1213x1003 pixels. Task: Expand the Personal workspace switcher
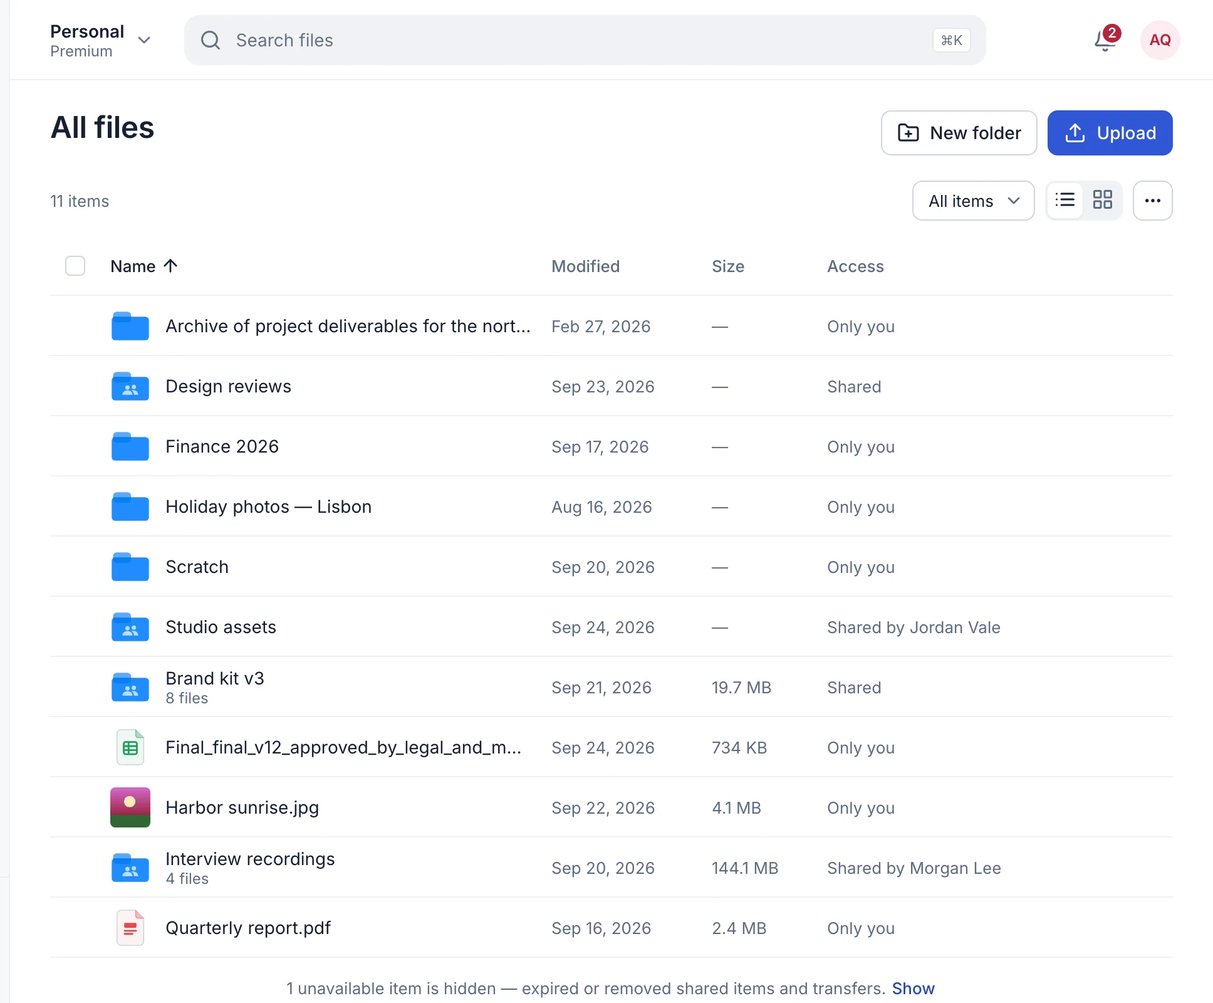[100, 41]
